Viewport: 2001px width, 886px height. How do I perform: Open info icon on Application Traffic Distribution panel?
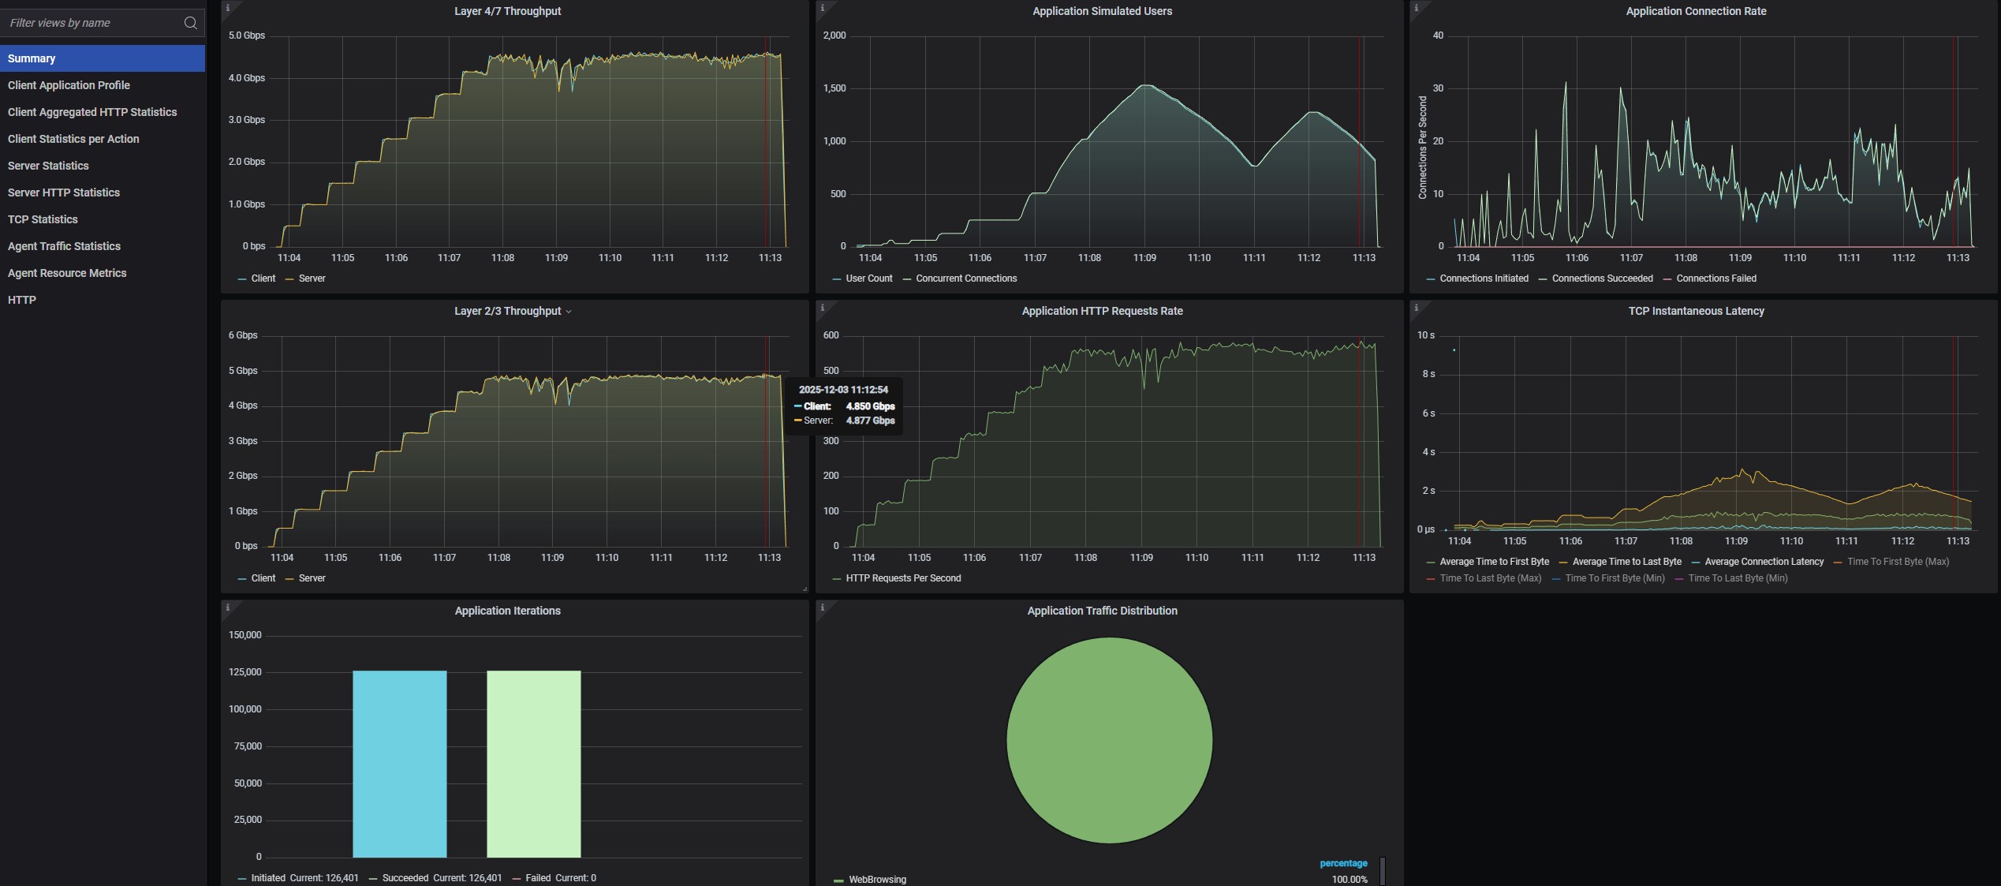pos(823,607)
